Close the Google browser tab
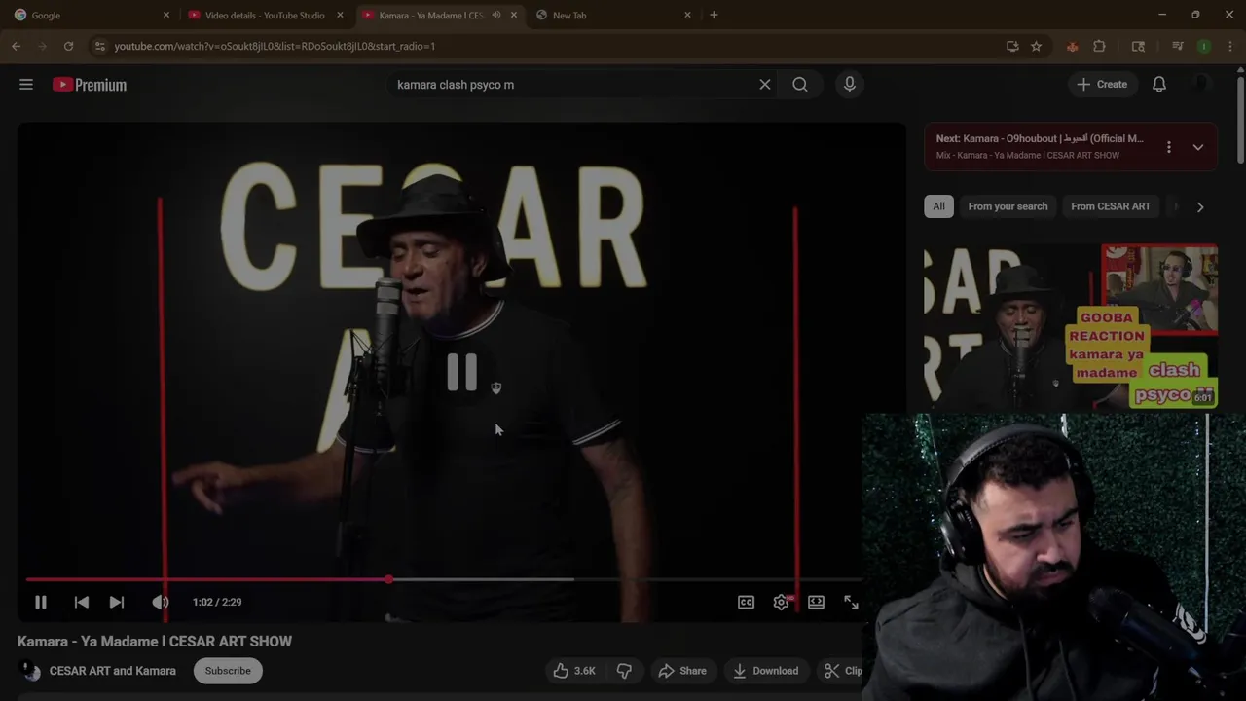This screenshot has height=701, width=1246. (166, 16)
